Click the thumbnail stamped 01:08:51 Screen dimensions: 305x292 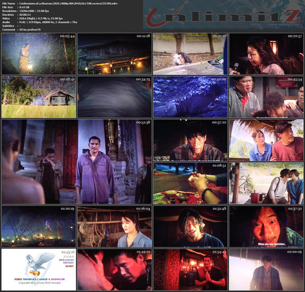click(190, 183)
